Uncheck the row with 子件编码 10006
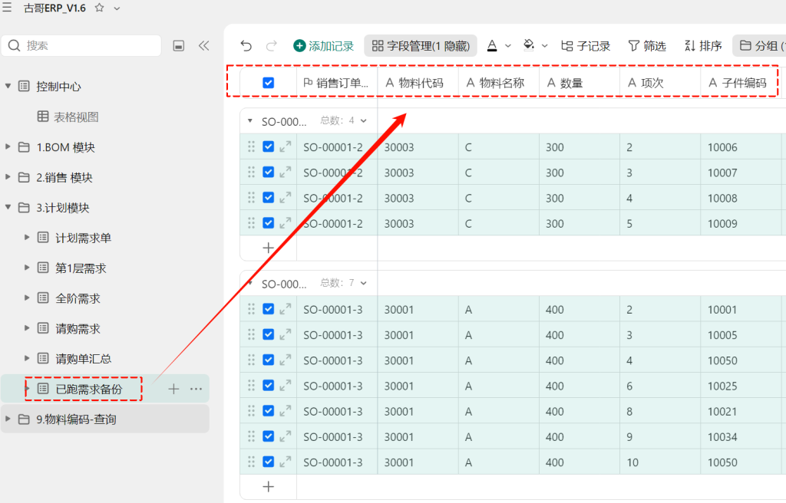 pos(268,146)
